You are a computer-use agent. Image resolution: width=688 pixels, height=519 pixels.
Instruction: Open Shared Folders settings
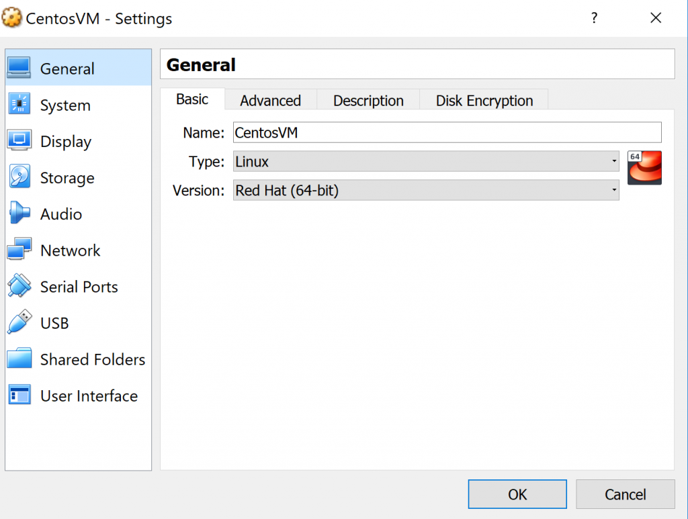(78, 359)
